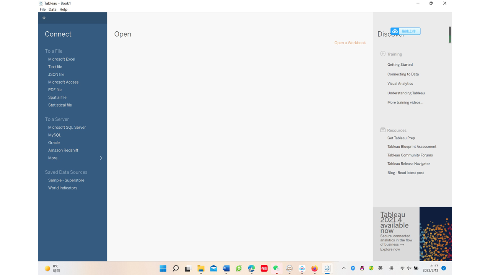The image size is (490, 275).
Task: Connect to Microsoft Access
Action: click(x=63, y=82)
